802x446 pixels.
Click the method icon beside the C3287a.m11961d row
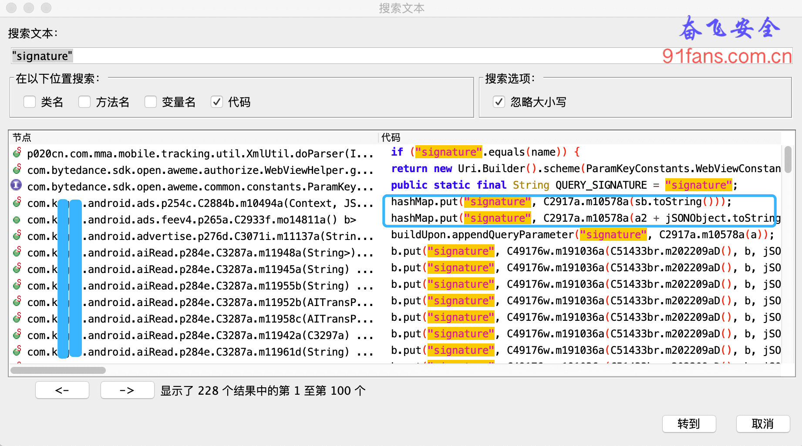(x=17, y=351)
